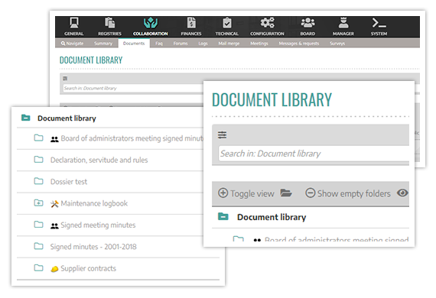Open the Forums tab
This screenshot has height=298, width=436.
point(181,44)
